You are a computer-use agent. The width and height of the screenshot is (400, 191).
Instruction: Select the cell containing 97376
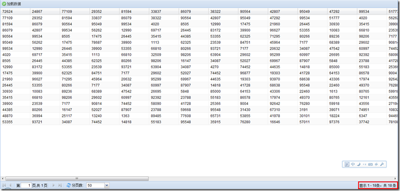342,122
